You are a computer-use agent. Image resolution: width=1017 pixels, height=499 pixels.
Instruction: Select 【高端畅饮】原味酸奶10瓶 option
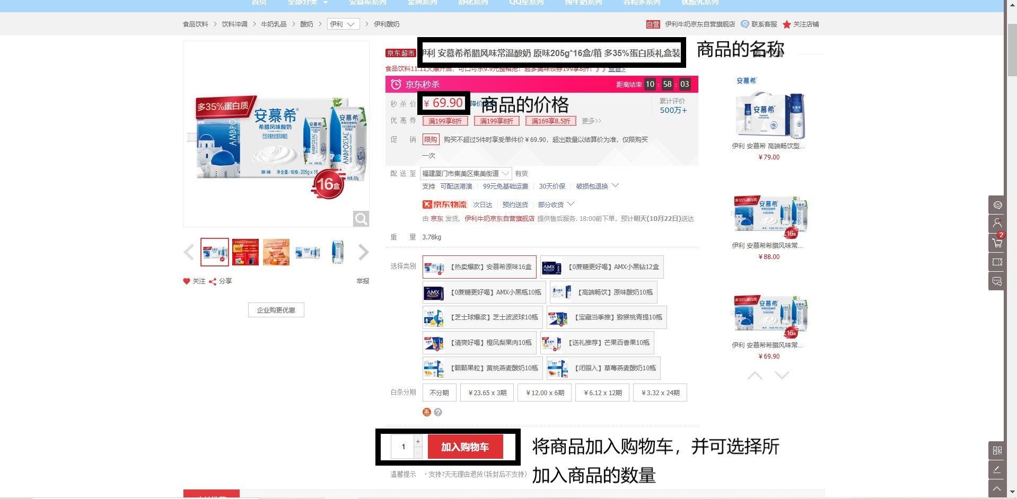pos(603,292)
